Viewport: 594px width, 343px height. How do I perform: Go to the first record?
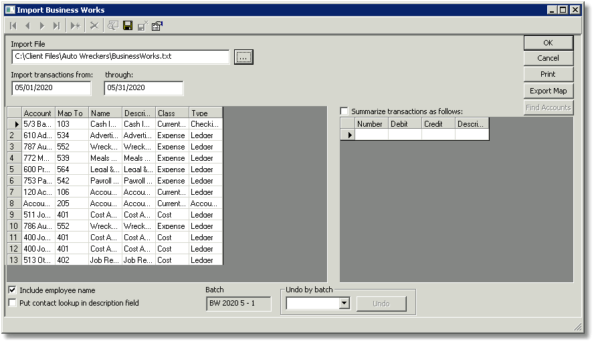tap(13, 25)
